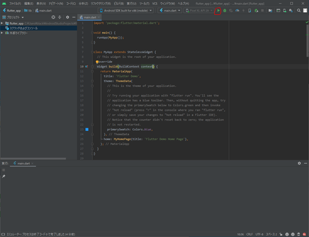Image resolution: width=309 pixels, height=237 pixels.
Task: Open project panel settings gear
Action: (68, 17)
